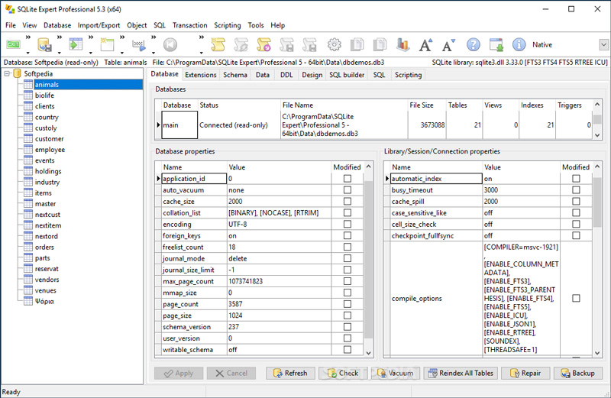This screenshot has width=611, height=398.
Task: Toggle Modified checkbox for cache_size
Action: tap(348, 201)
